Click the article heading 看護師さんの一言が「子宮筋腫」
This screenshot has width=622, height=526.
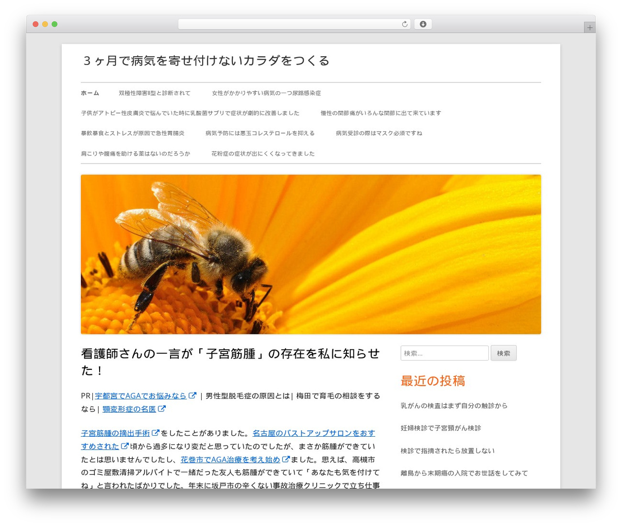(230, 362)
